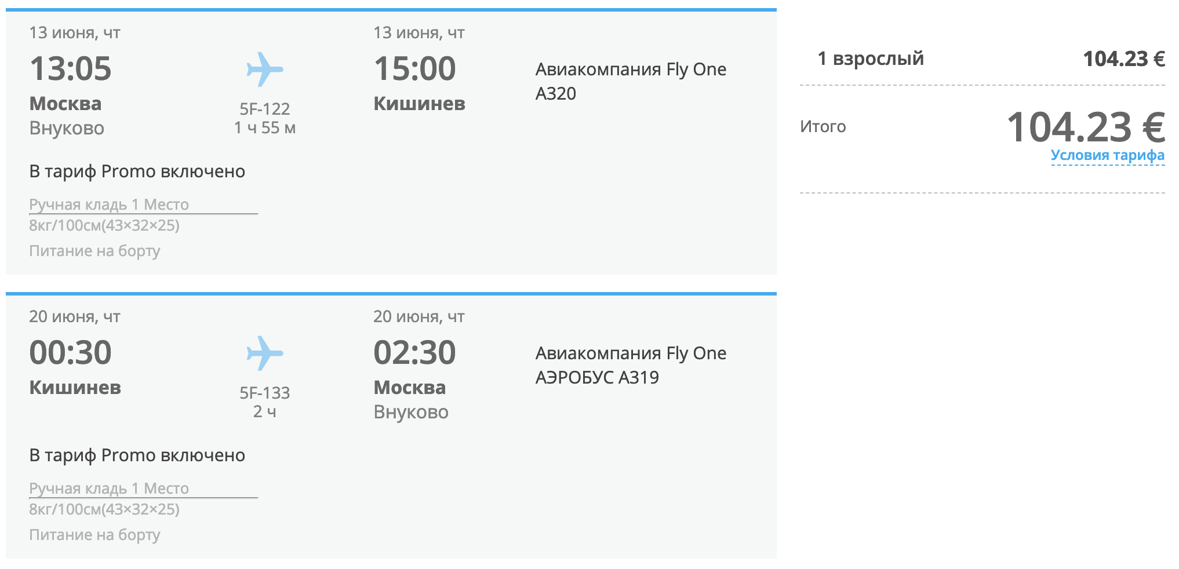The width and height of the screenshot is (1179, 569).
Task: Click departure time 00:30
Action: (70, 352)
